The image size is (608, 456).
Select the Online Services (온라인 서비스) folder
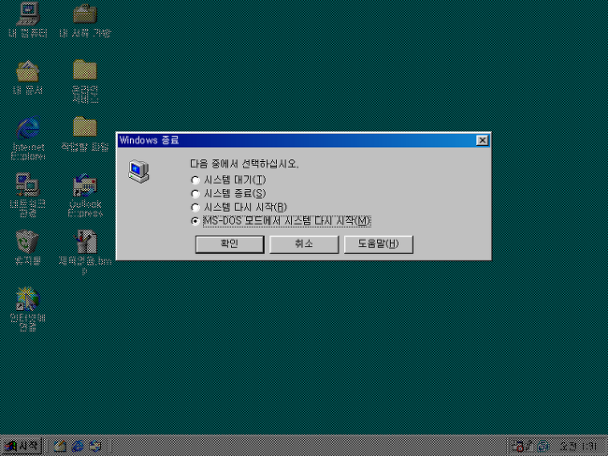tap(85, 70)
